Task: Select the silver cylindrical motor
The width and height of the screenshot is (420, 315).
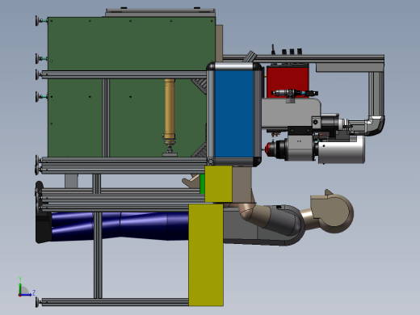Action: (x=342, y=149)
